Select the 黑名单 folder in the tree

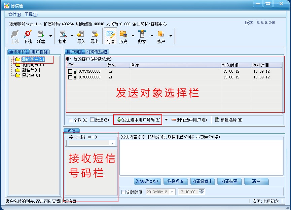pyautogui.click(x=31, y=75)
